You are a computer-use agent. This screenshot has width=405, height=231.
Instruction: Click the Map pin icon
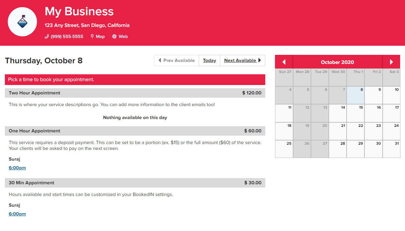point(92,37)
